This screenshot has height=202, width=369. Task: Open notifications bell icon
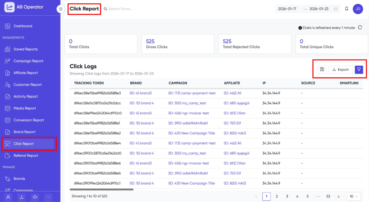pyautogui.click(x=346, y=9)
